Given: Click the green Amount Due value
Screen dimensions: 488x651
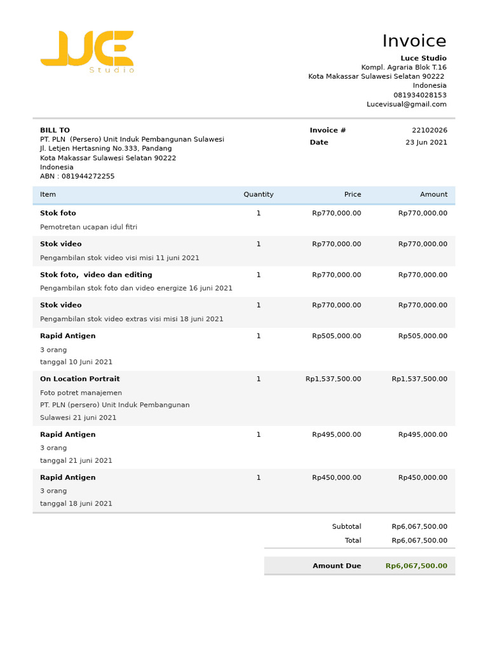Looking at the screenshot, I should point(416,566).
